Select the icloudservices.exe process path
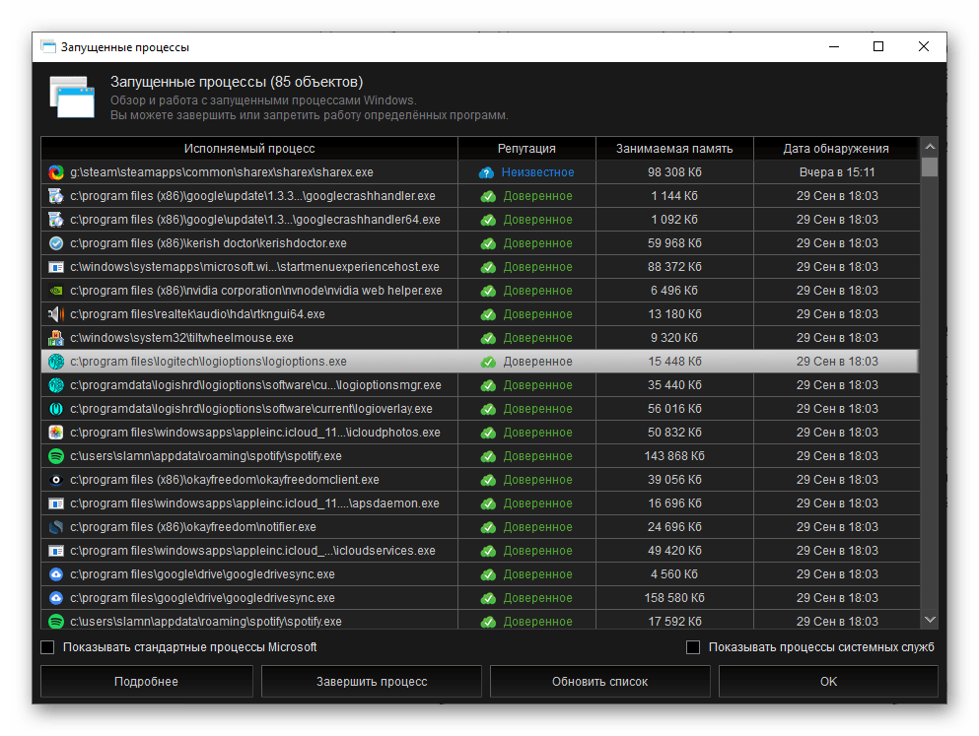Viewport: 979px width, 736px height. coord(252,551)
